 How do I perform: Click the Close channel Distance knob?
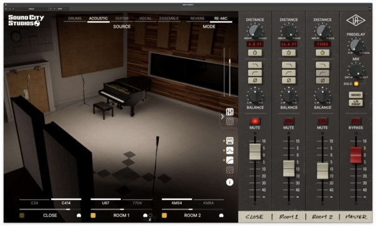[x=255, y=31]
